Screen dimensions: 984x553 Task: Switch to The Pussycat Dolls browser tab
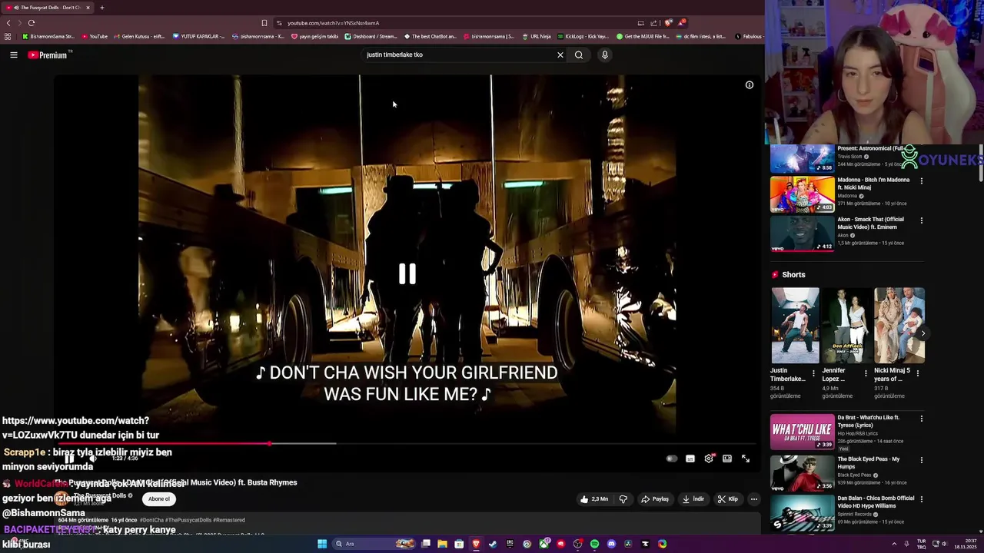[48, 8]
